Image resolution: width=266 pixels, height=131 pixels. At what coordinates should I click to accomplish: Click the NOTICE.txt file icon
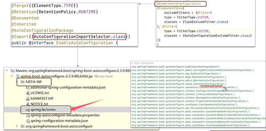point(28,104)
